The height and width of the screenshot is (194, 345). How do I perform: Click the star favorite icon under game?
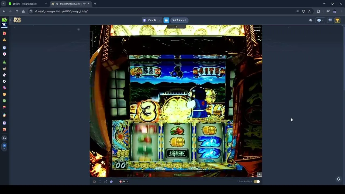[111, 182]
